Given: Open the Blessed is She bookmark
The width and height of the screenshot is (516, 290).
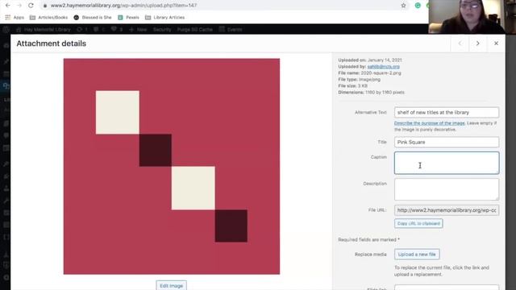Looking at the screenshot, I should (x=93, y=18).
